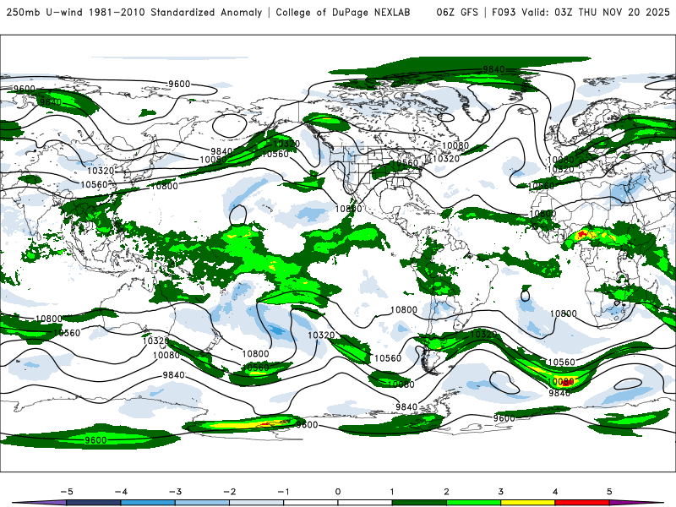676x507 pixels.
Task: Click the colorbar tick label "0"
Action: (338, 492)
